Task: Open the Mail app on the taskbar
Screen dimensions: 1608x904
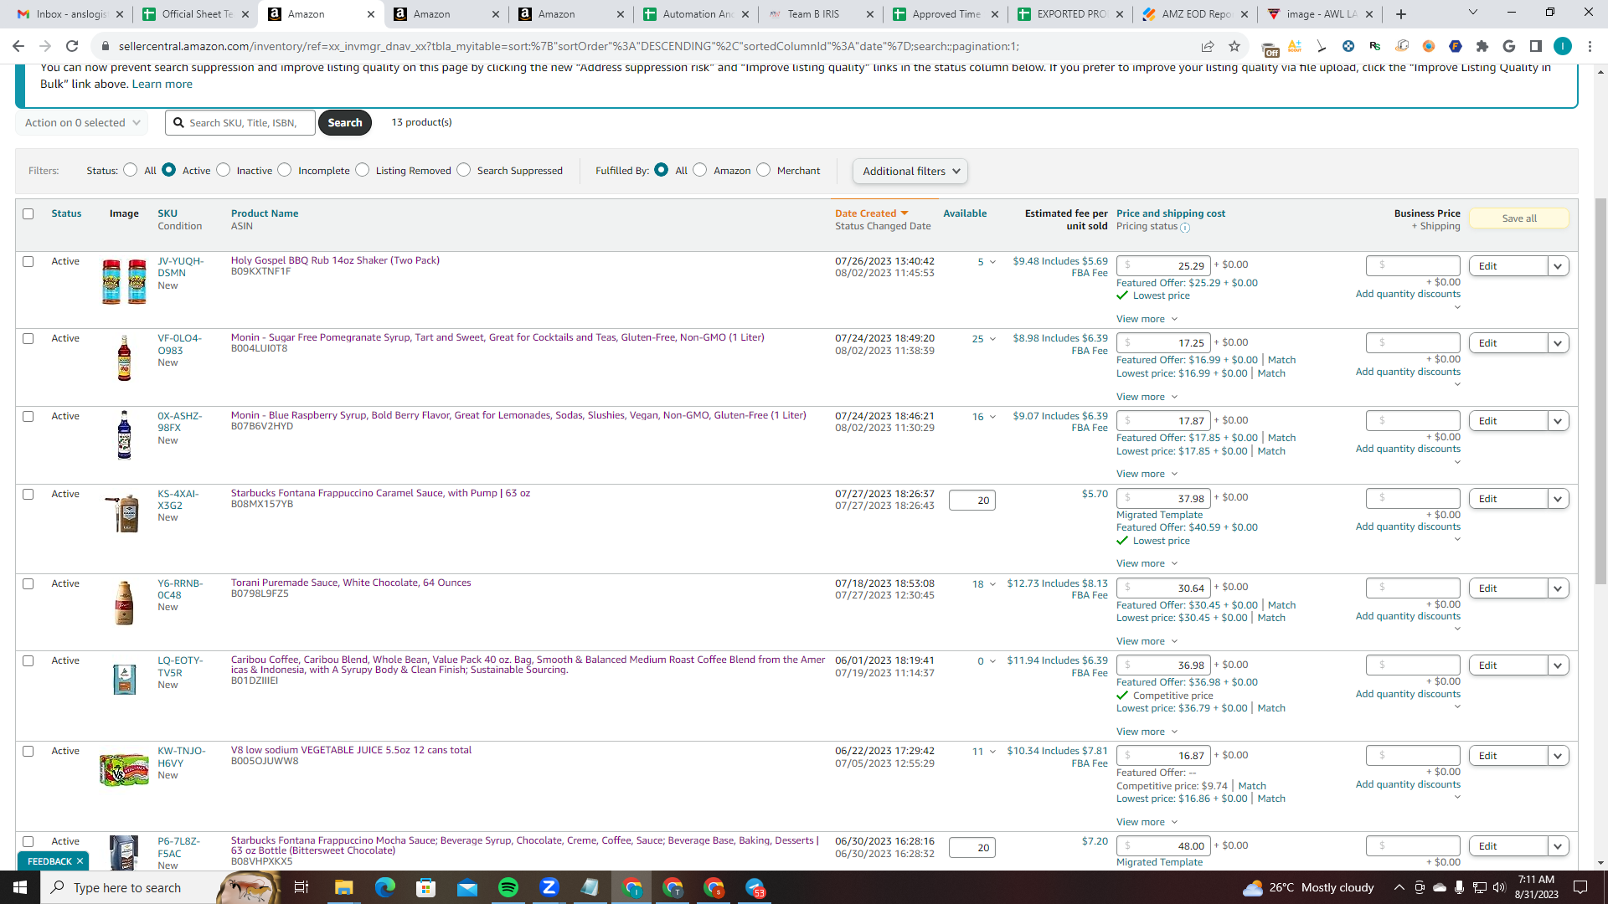Action: click(x=467, y=887)
